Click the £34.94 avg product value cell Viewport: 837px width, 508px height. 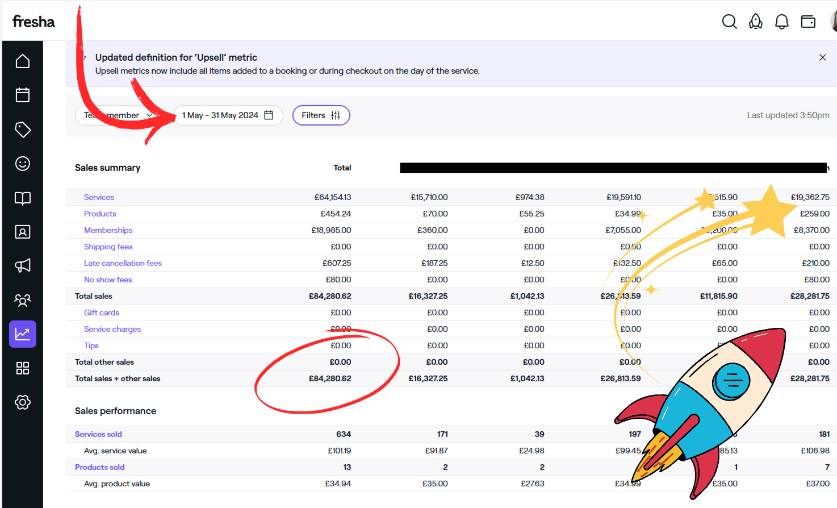point(338,484)
